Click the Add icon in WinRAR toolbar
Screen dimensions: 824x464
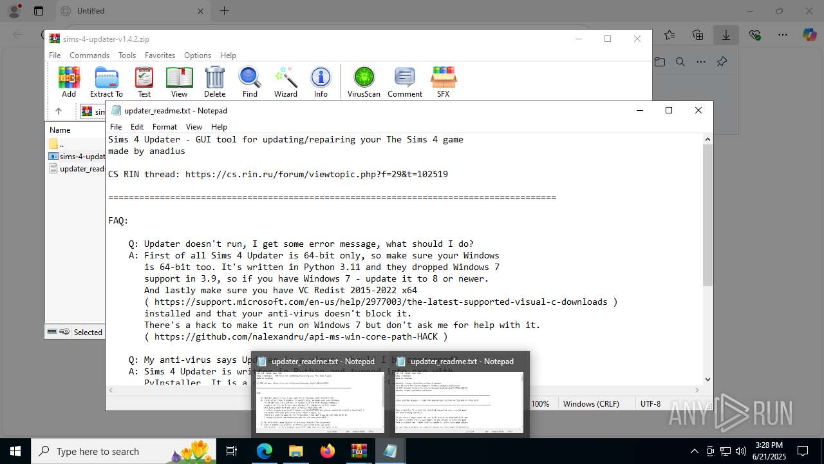point(69,82)
